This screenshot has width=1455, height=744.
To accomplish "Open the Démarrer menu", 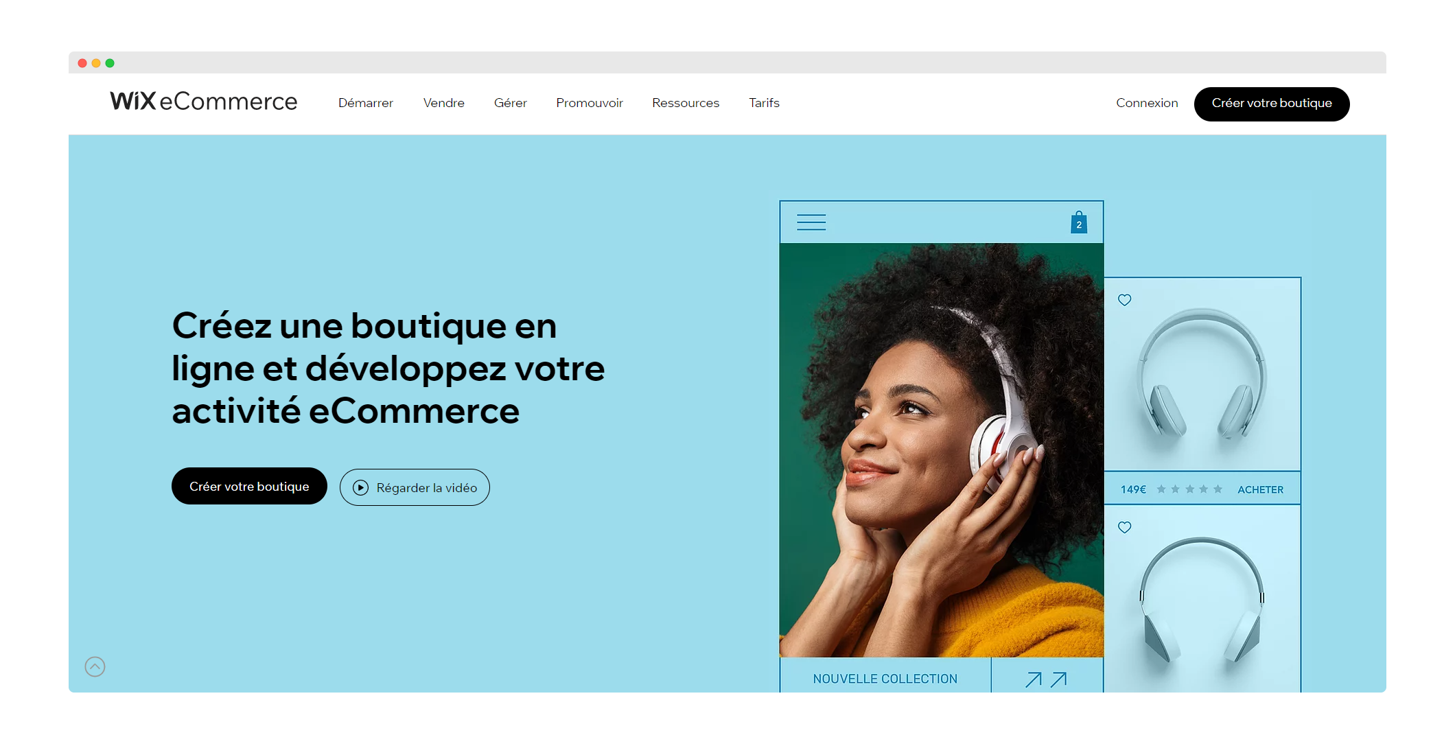I will click(x=366, y=103).
